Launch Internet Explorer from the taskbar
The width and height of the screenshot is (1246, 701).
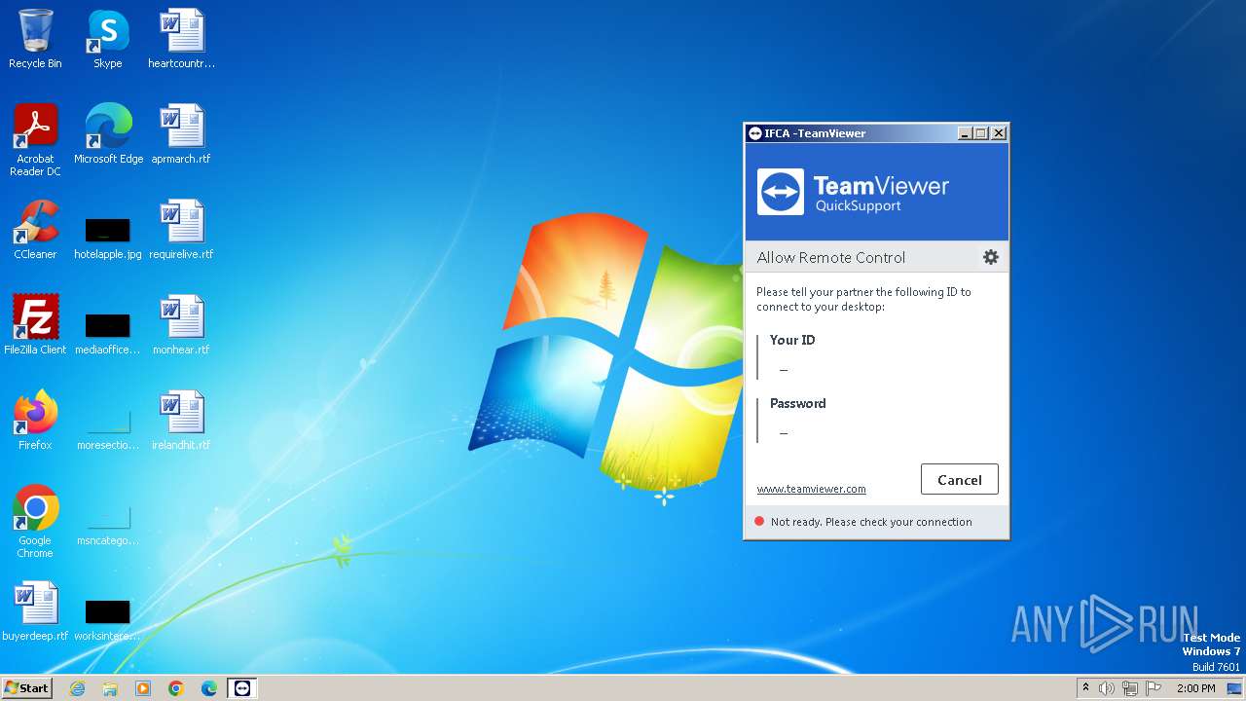coord(77,688)
